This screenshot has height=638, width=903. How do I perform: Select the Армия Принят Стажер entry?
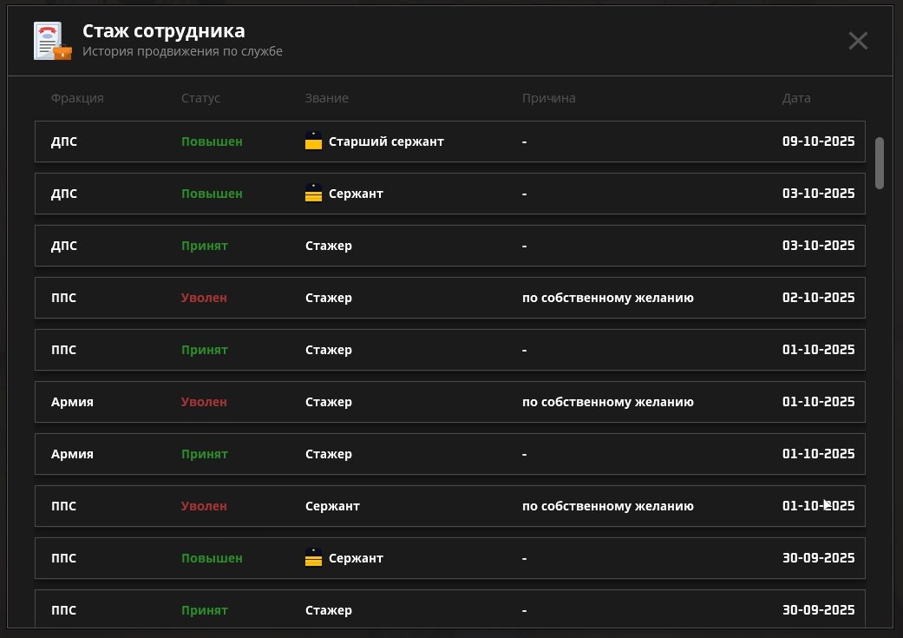click(x=449, y=454)
